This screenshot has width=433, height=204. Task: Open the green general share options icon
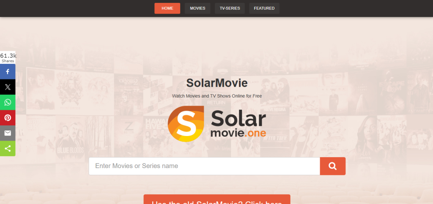[x=8, y=149]
